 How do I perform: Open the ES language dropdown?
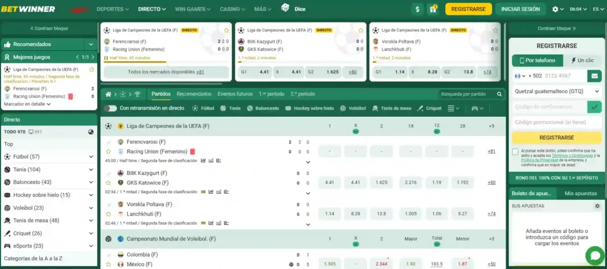pos(598,9)
